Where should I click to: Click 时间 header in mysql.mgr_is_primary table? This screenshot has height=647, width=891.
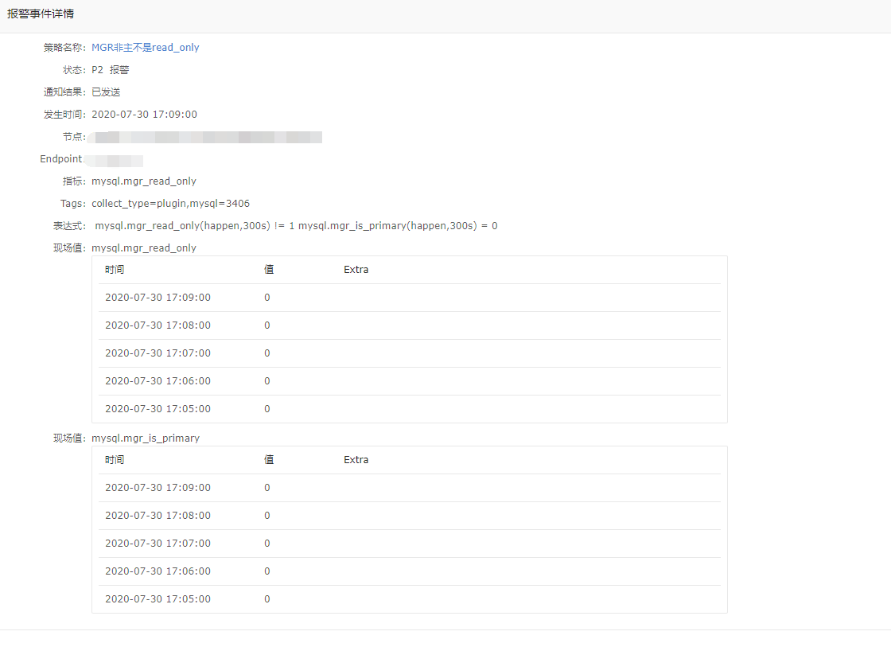(x=115, y=460)
